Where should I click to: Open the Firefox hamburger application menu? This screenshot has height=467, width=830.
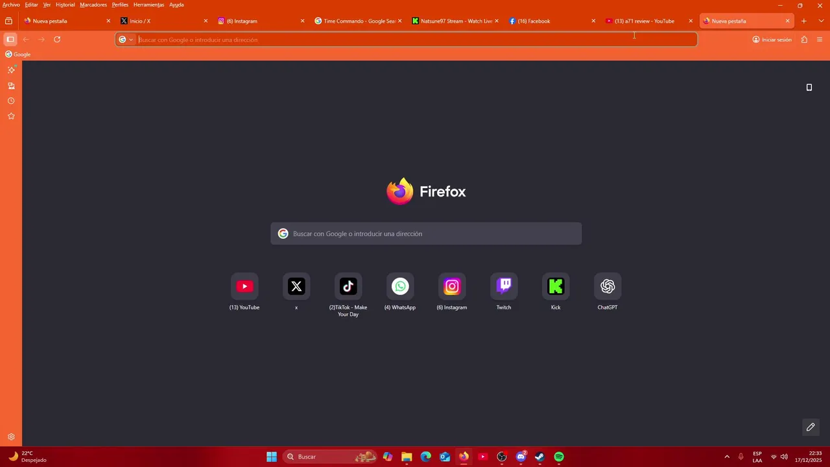pyautogui.click(x=820, y=40)
